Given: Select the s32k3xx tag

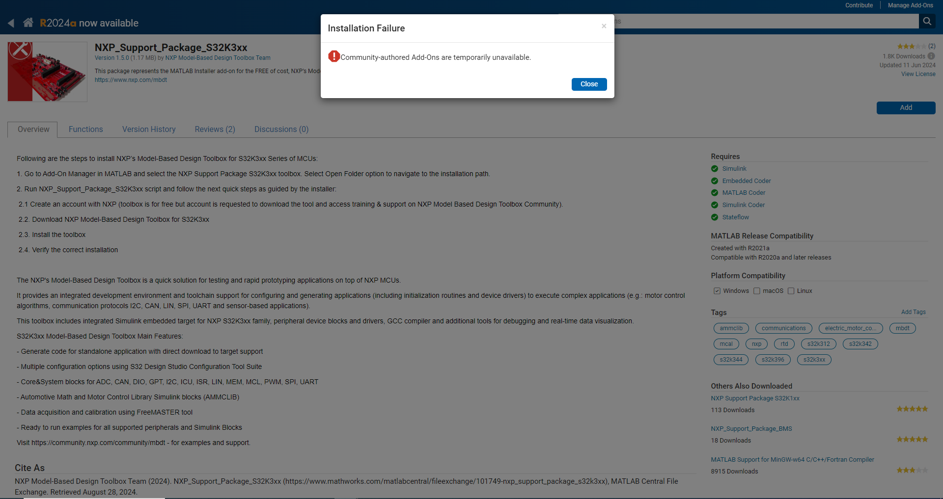Looking at the screenshot, I should [814, 359].
